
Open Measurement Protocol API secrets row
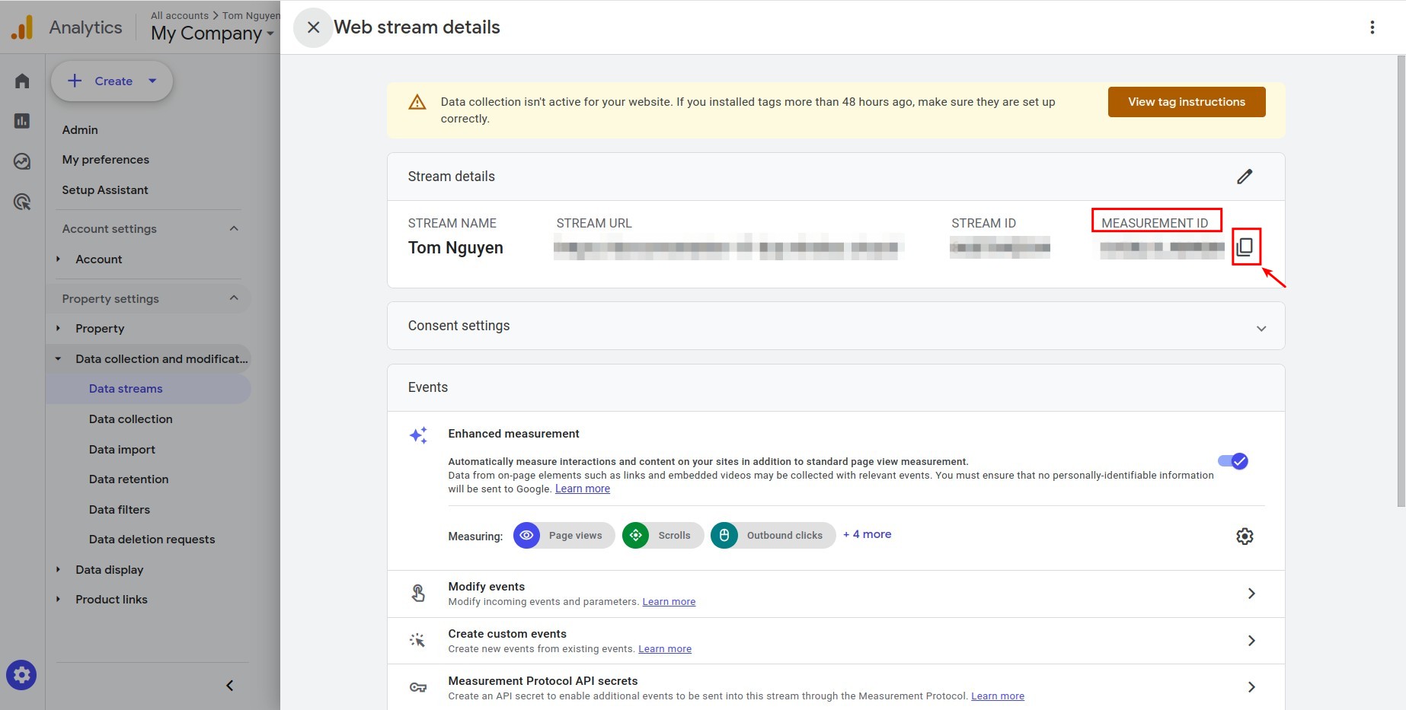coord(836,687)
